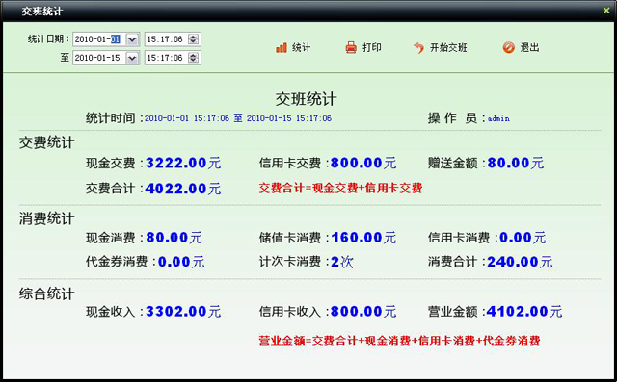This screenshot has width=617, height=382.
Task: Close the 交班统计 window with green X
Action: pos(606,11)
